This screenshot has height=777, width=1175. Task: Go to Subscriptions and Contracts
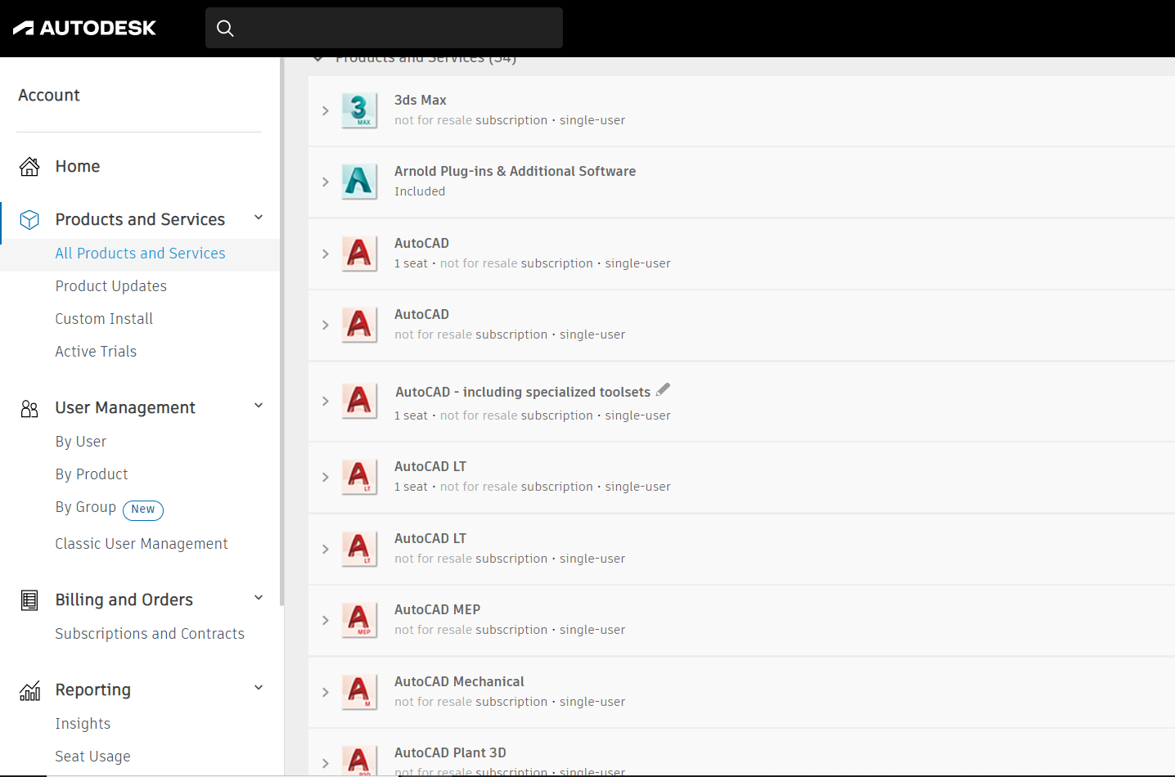(x=150, y=634)
